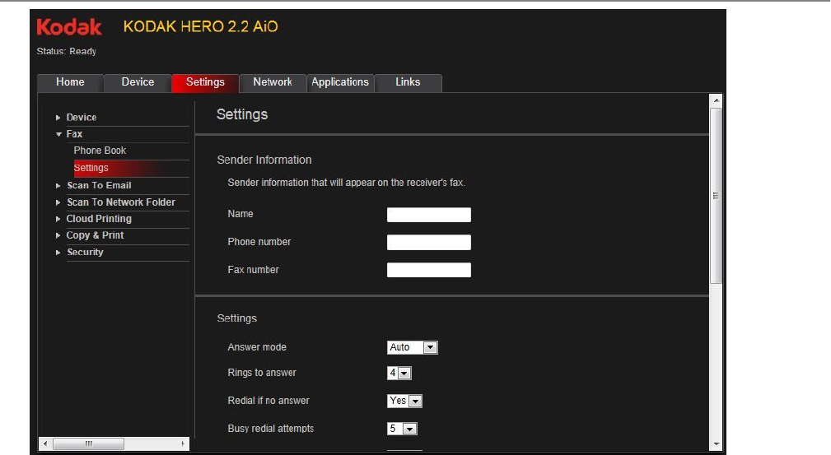The image size is (831, 455).
Task: Open the Phone Book page
Action: point(100,151)
